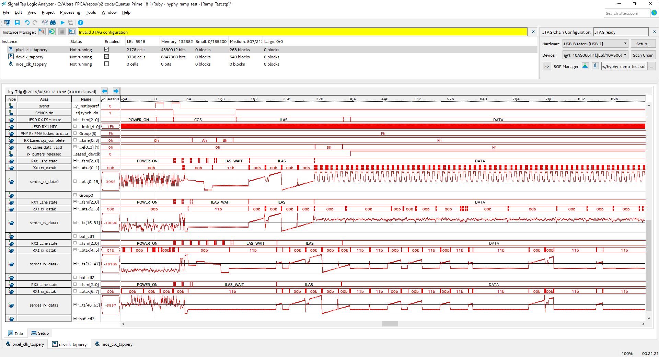Click the binoculars Find icon
The width and height of the screenshot is (659, 357).
[x=53, y=23]
